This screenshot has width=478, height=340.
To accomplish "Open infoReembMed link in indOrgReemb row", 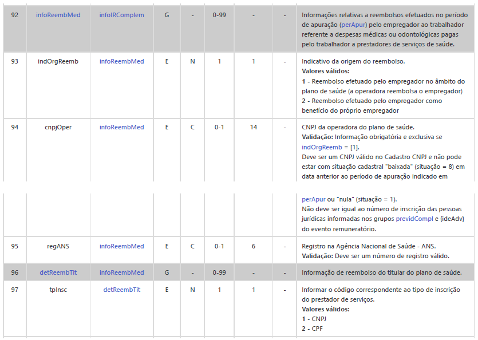I will (121, 61).
